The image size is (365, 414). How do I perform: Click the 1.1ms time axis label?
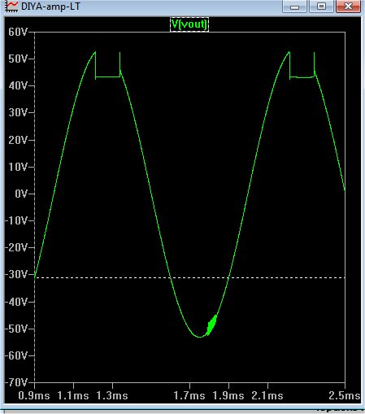(x=73, y=395)
